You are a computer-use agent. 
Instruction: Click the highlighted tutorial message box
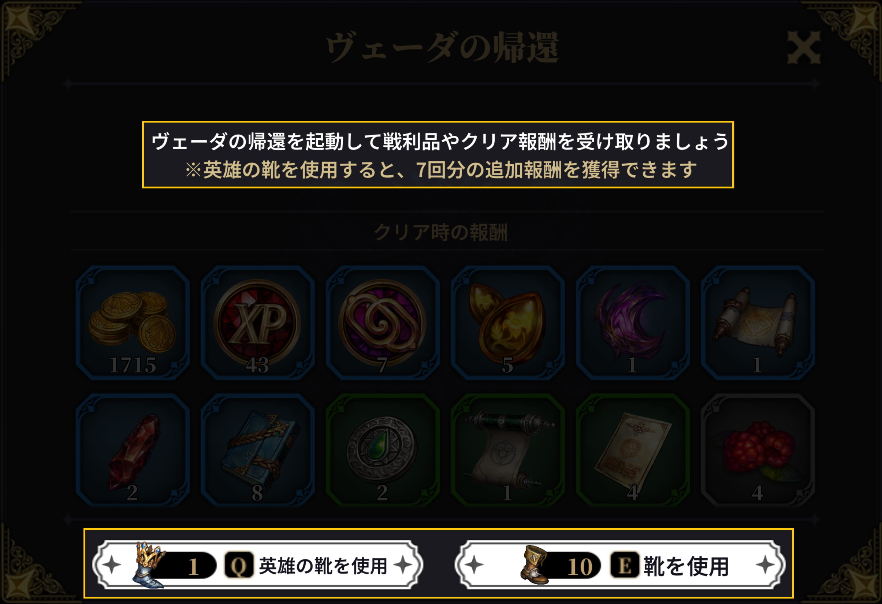(438, 155)
